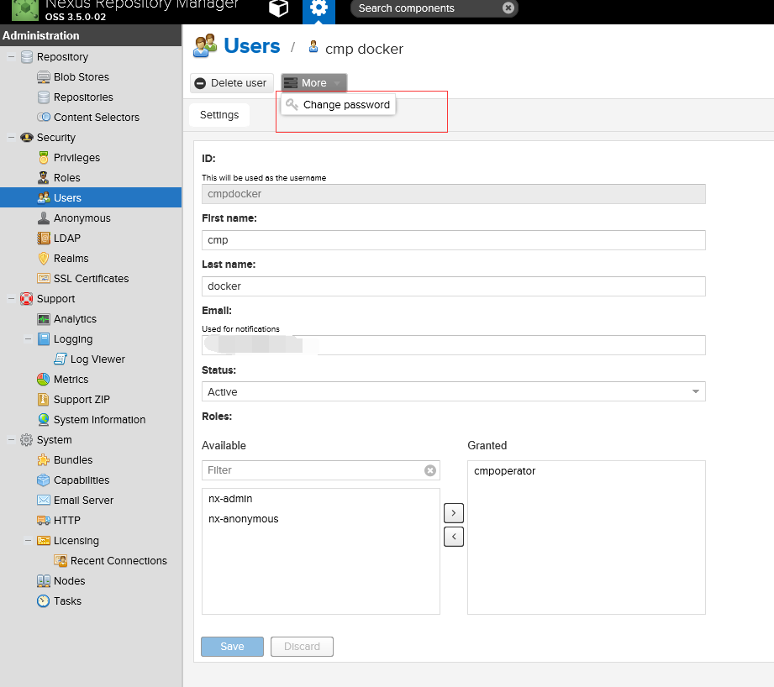774x687 pixels.
Task: Click the Log Viewer icon
Action: click(x=61, y=359)
